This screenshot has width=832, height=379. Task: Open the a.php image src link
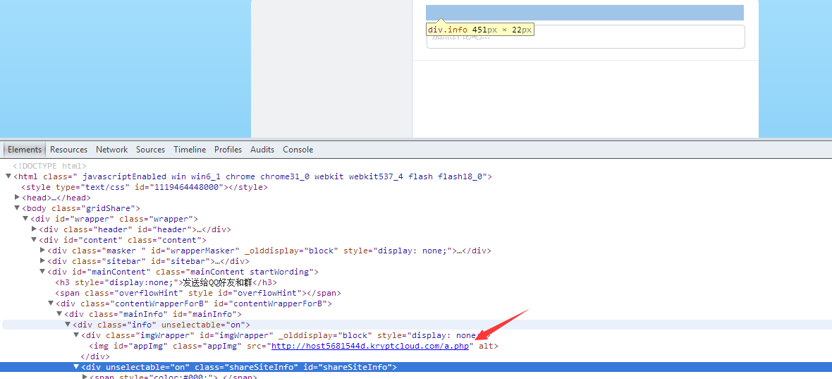click(x=370, y=346)
